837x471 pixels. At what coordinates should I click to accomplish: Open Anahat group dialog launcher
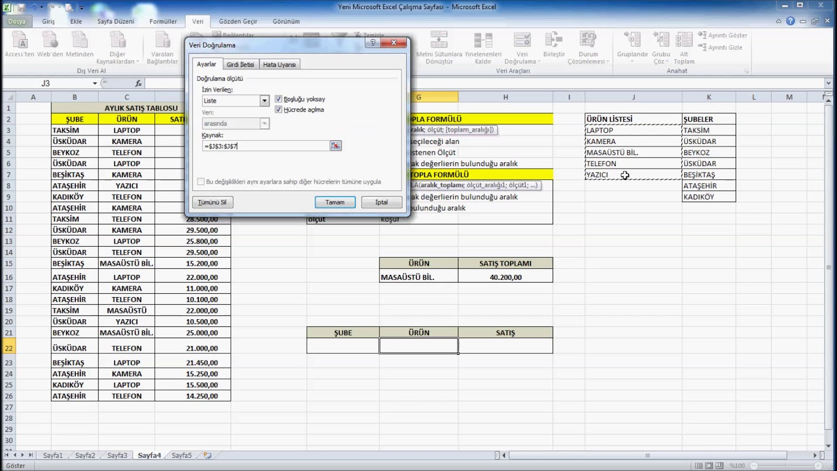(x=746, y=71)
